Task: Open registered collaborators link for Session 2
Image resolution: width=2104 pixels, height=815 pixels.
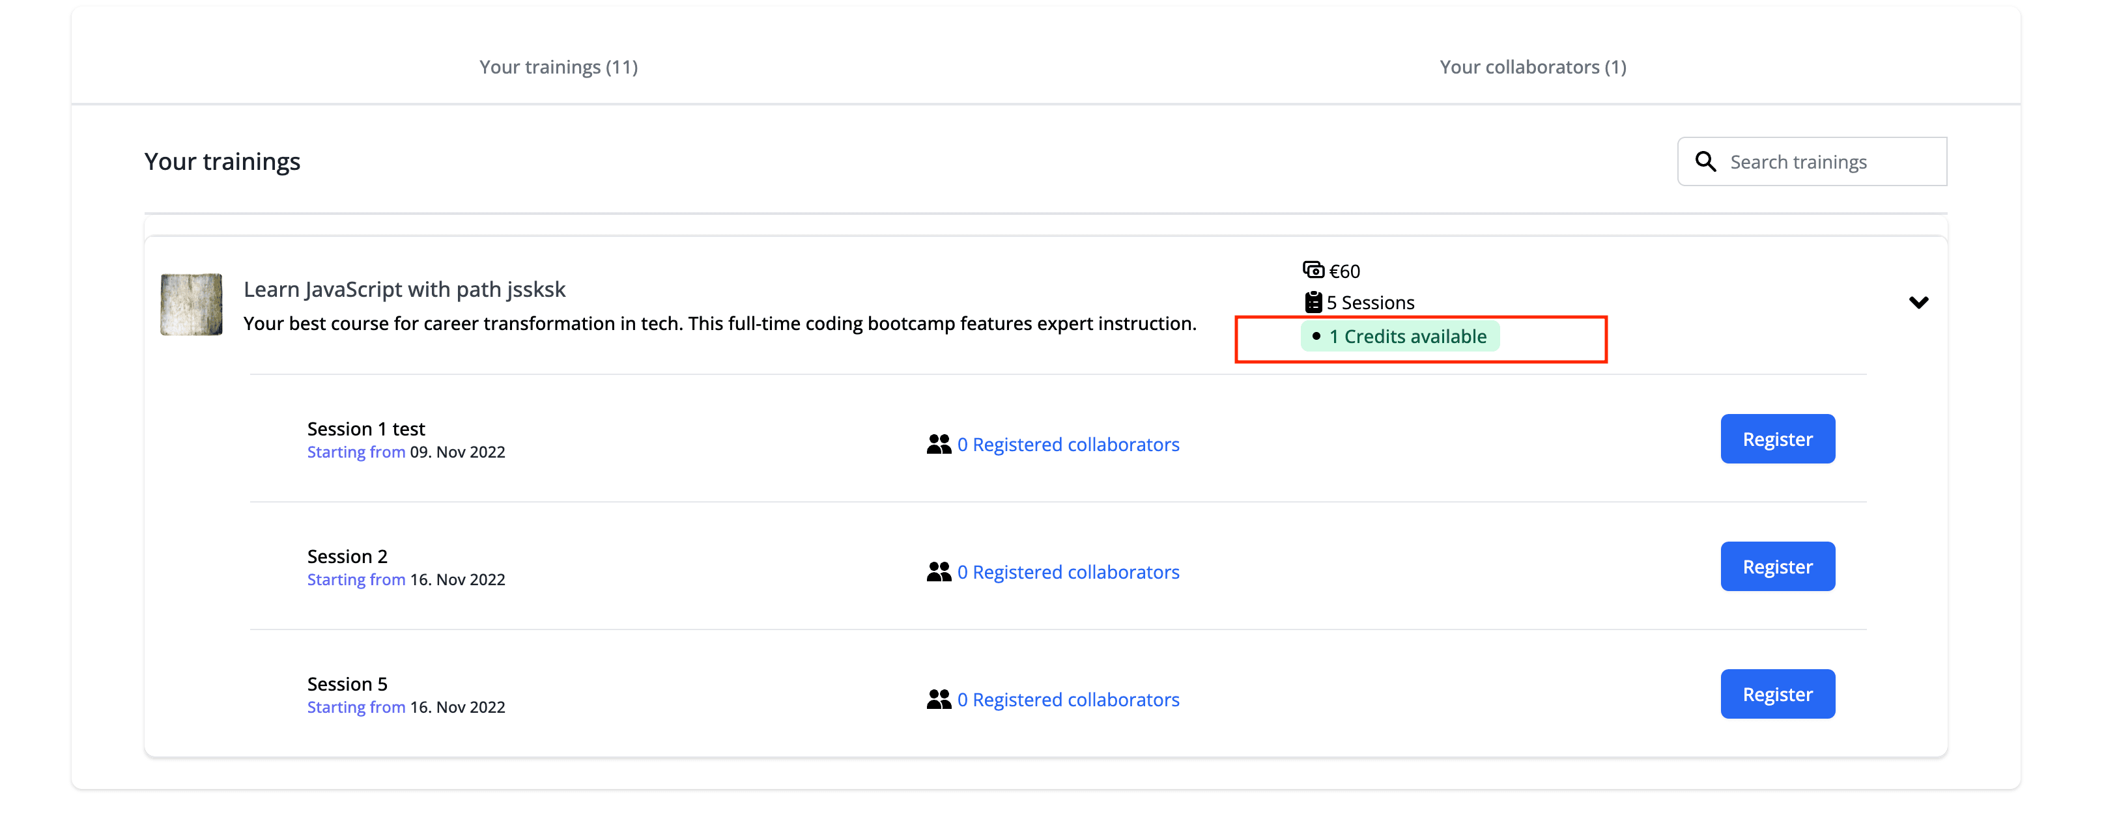Action: pos(1068,572)
